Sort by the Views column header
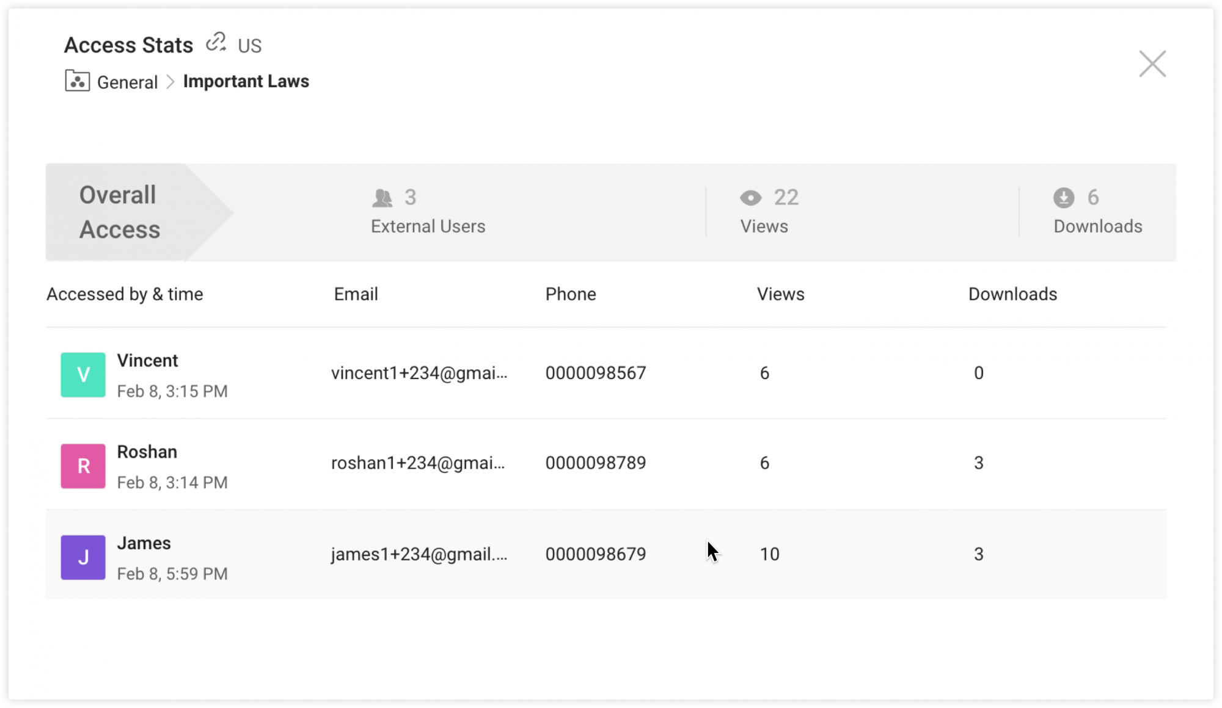The height and width of the screenshot is (708, 1222). (x=780, y=294)
